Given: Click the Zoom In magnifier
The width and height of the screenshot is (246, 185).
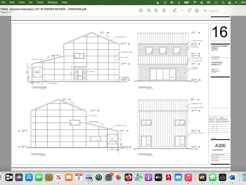Looking at the screenshot, I should (x=156, y=10).
